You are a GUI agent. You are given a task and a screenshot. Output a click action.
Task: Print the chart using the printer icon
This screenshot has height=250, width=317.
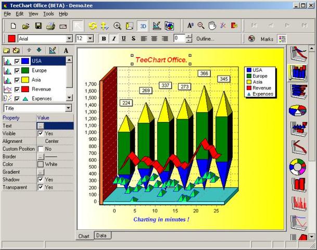50,26
